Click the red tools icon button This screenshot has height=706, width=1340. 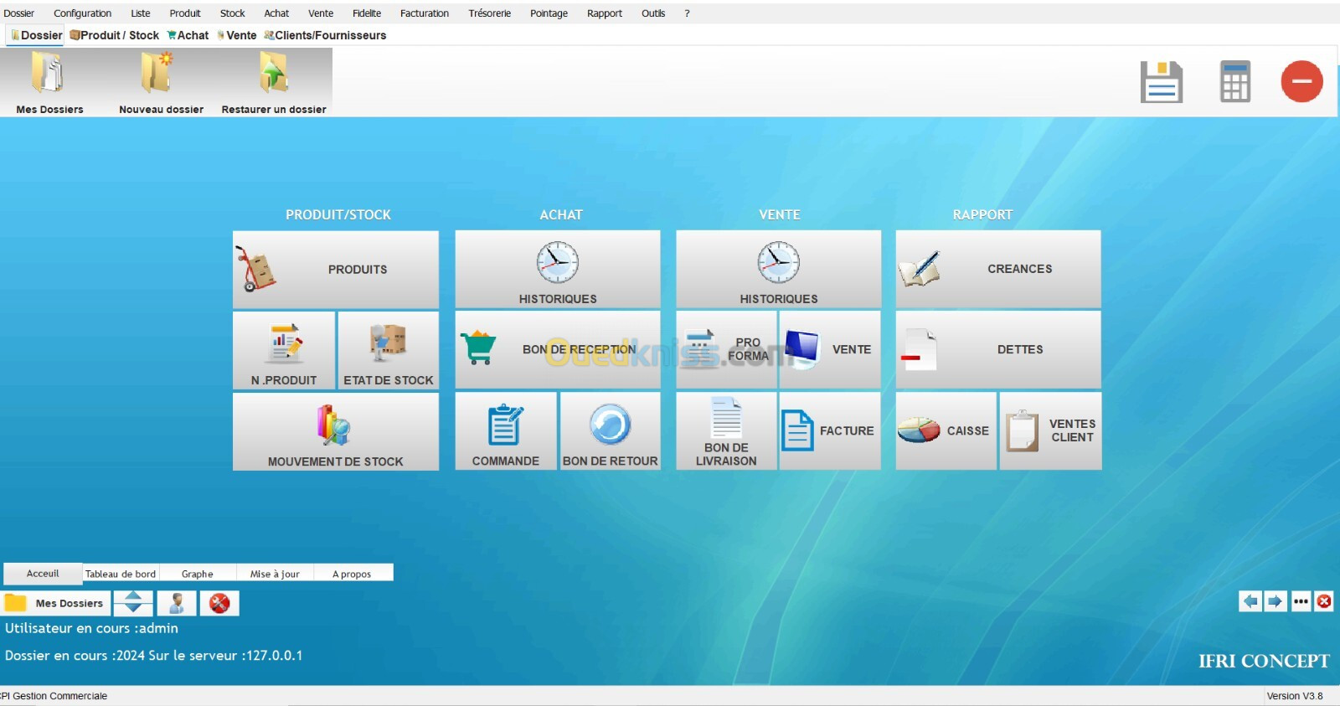click(x=219, y=603)
